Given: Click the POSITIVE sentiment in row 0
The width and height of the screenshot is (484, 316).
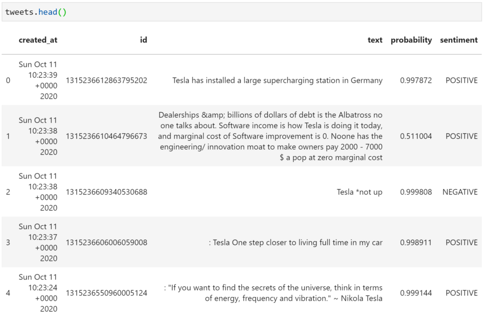Looking at the screenshot, I should pos(461,80).
